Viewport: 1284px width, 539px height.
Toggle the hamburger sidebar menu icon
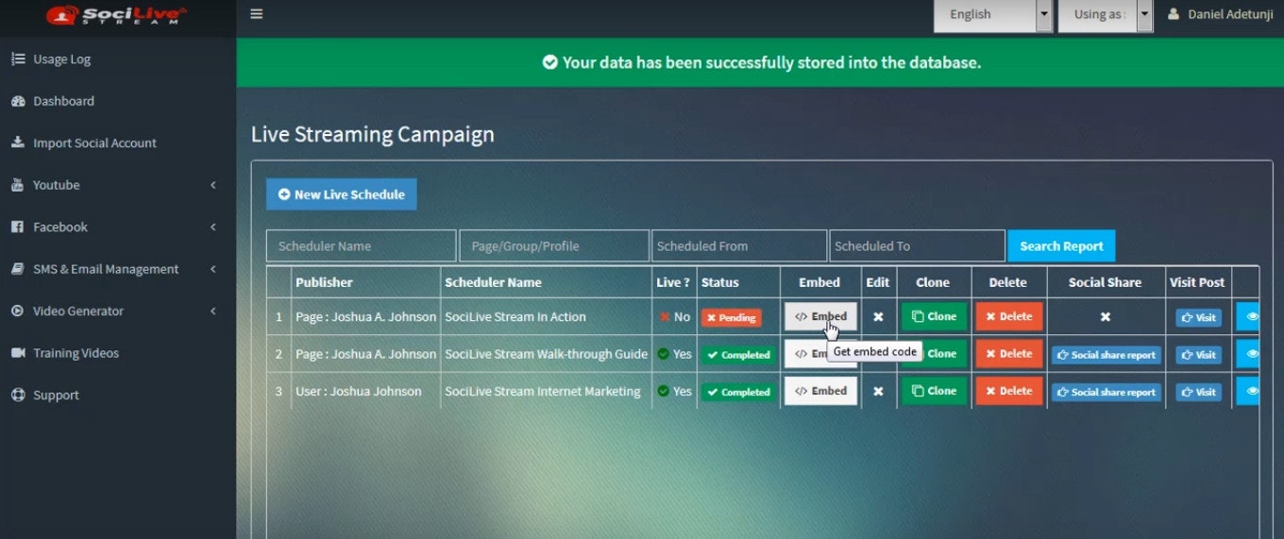pos(256,14)
